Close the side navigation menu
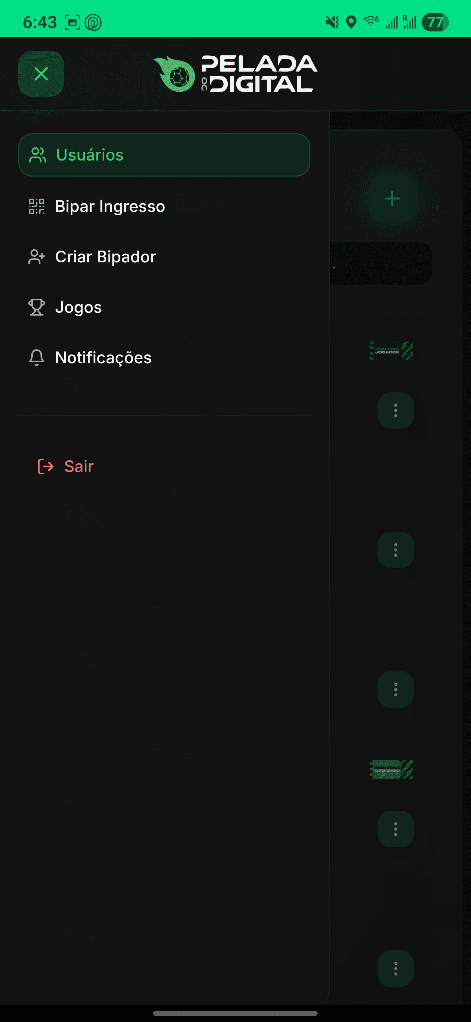The height and width of the screenshot is (1022, 471). (x=41, y=73)
